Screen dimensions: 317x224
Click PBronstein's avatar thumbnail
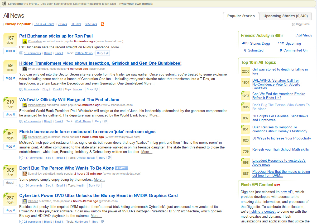tap(25, 41)
